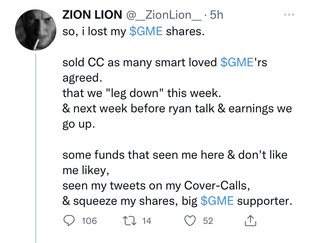Click the 14 retweets count

(146, 221)
